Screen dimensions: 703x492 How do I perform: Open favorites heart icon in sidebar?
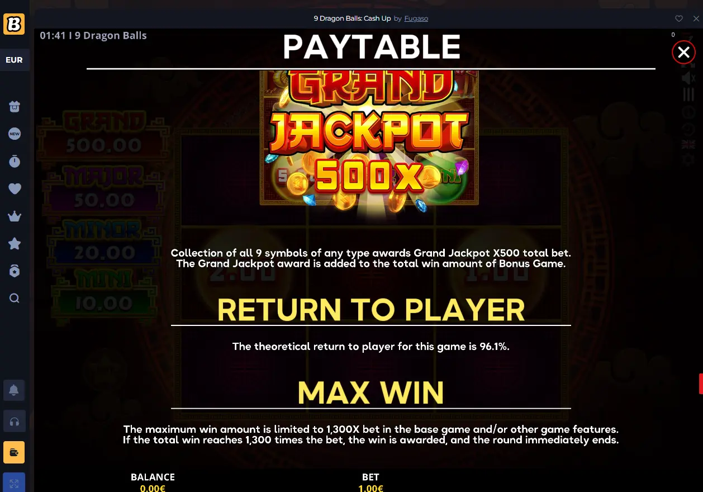click(15, 188)
